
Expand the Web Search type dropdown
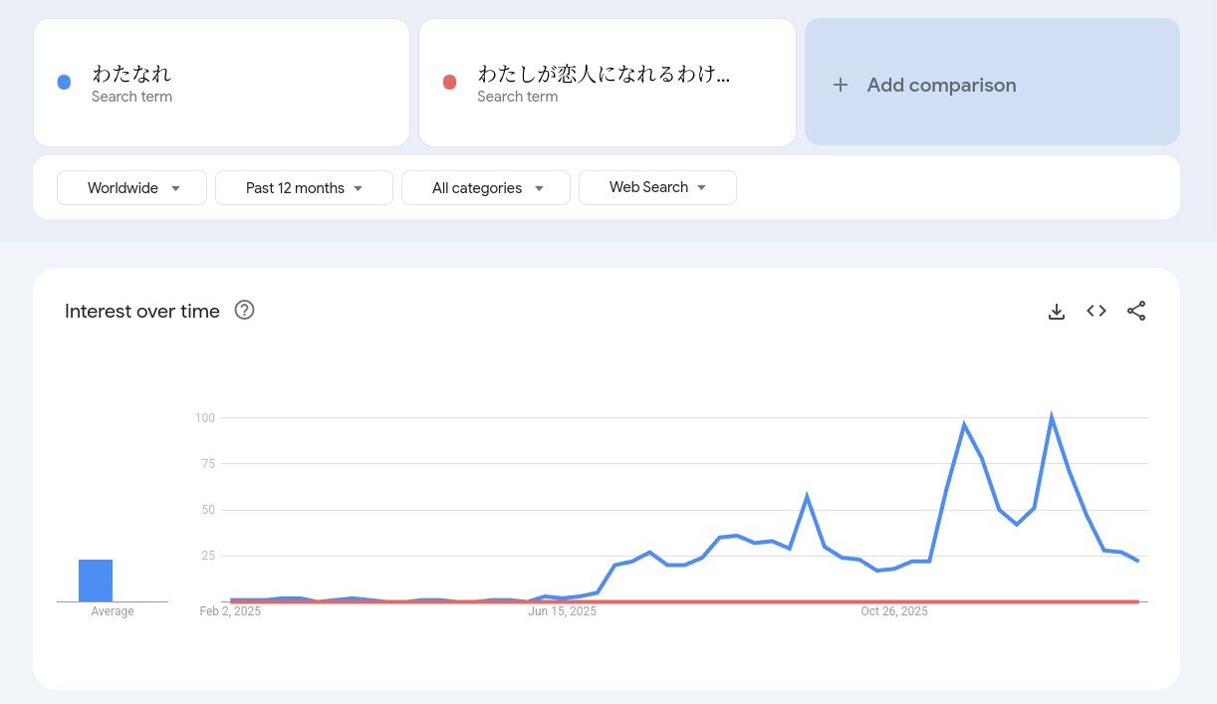[657, 187]
